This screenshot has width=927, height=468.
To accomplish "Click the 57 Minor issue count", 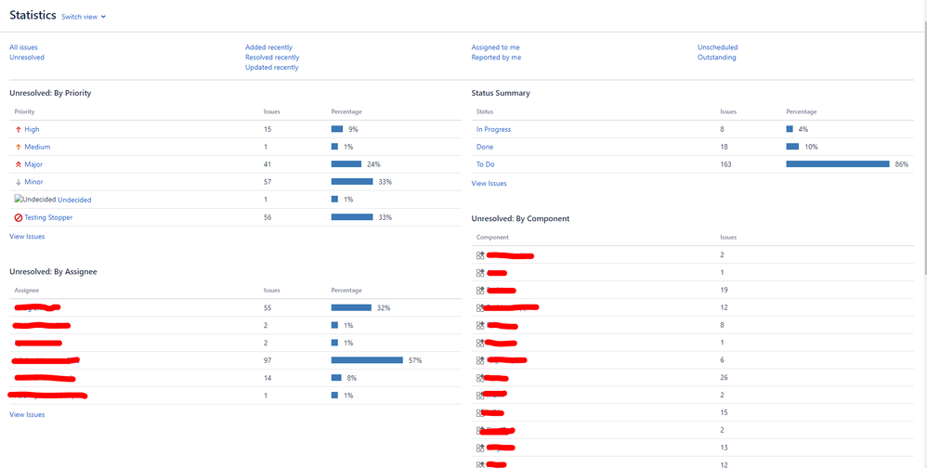I will [x=268, y=182].
